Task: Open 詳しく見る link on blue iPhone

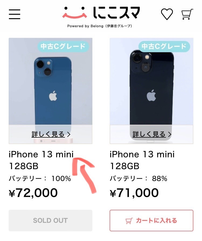Action: click(x=48, y=134)
